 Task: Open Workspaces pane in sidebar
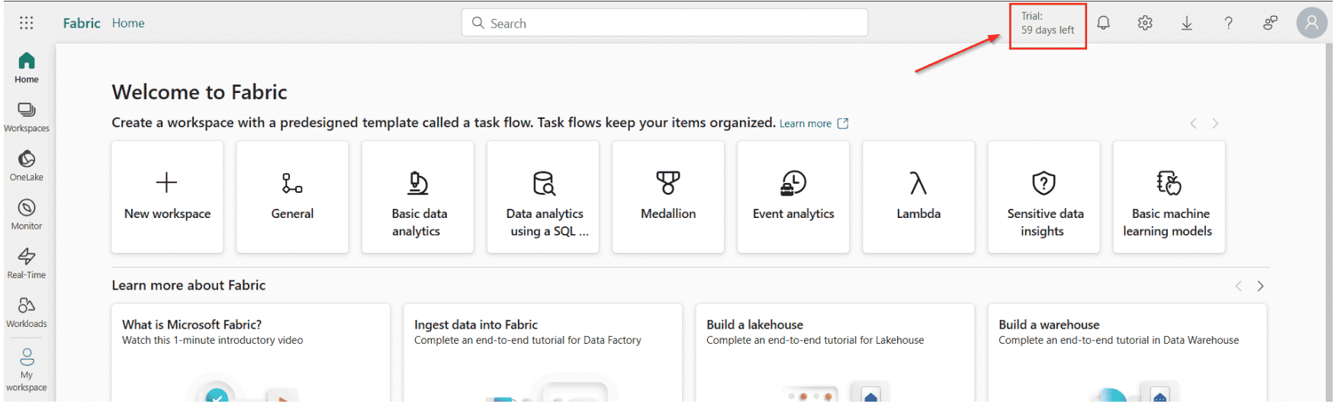point(27,117)
